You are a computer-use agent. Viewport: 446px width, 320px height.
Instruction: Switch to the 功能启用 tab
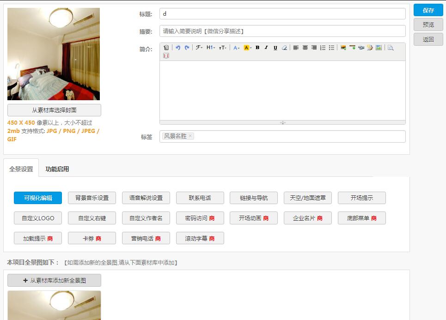[x=57, y=169]
